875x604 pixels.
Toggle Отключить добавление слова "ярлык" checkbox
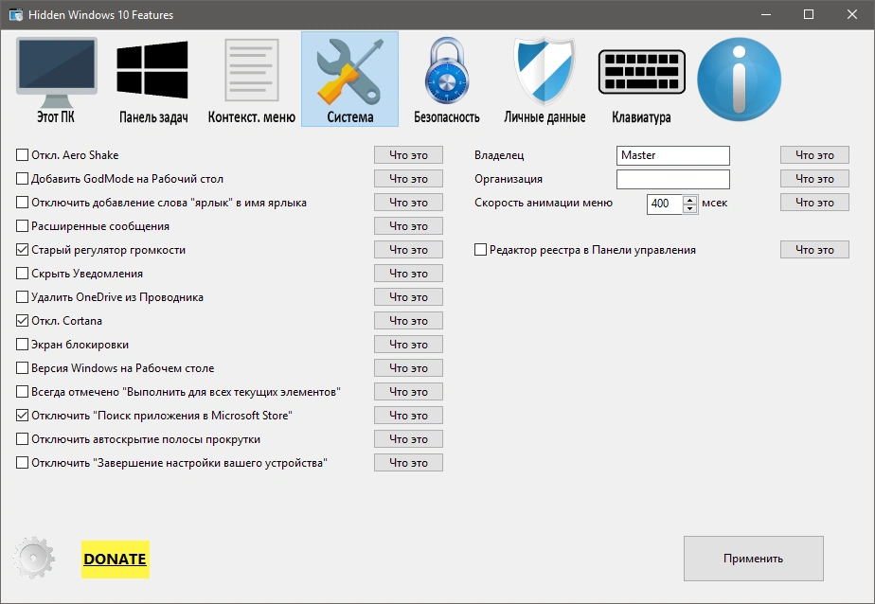point(23,203)
